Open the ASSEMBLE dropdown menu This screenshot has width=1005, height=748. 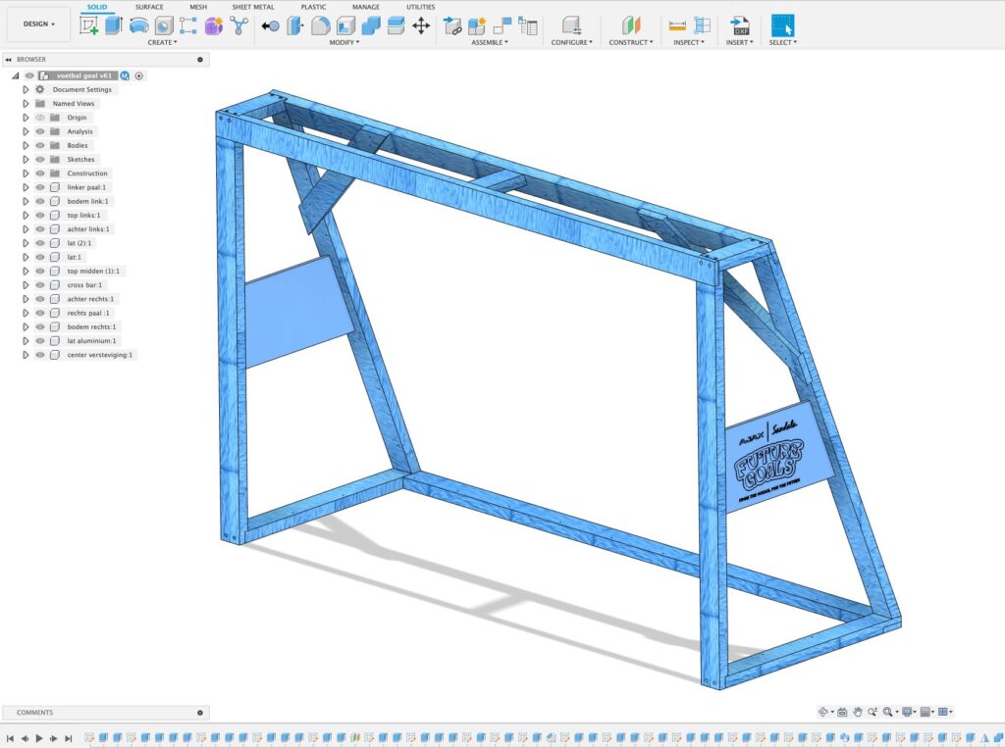490,42
